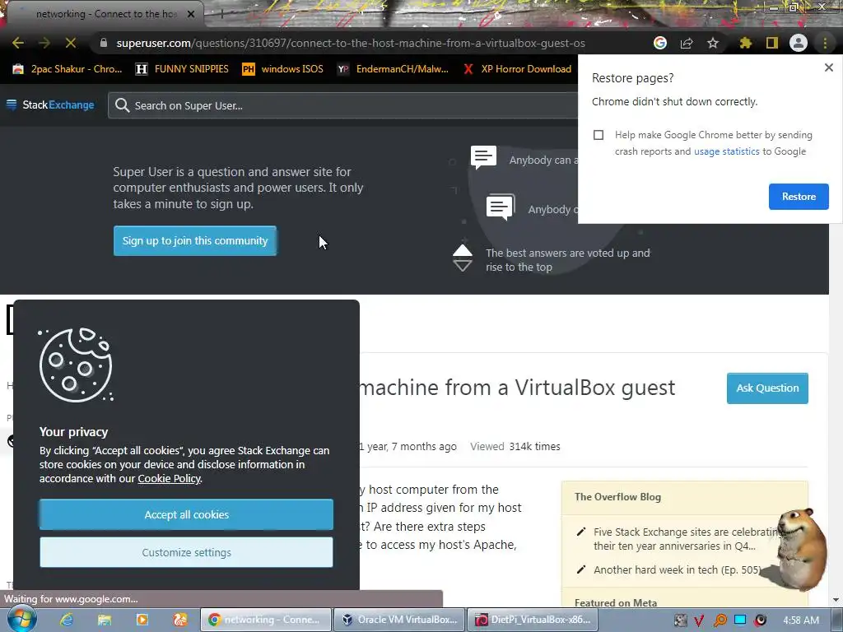This screenshot has width=843, height=632.
Task: Switch to DietPi_VirtualBox-x86 taskbar window
Action: [533, 620]
